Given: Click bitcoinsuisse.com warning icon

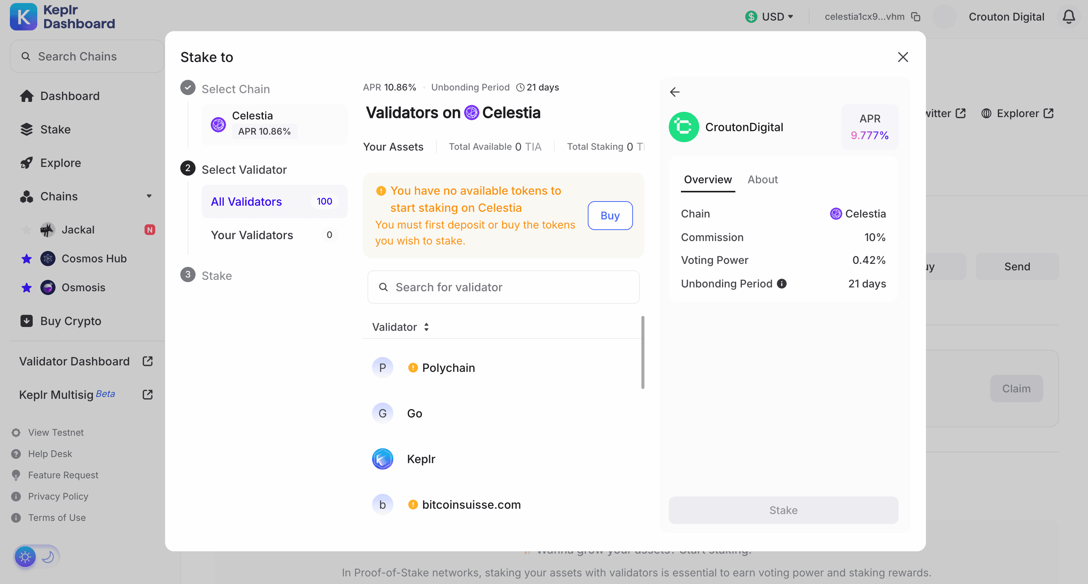Looking at the screenshot, I should [x=413, y=505].
